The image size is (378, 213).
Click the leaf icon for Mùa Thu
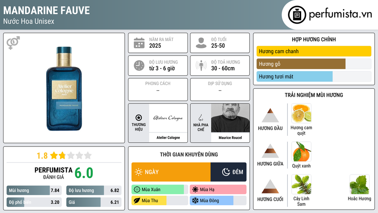137,200
